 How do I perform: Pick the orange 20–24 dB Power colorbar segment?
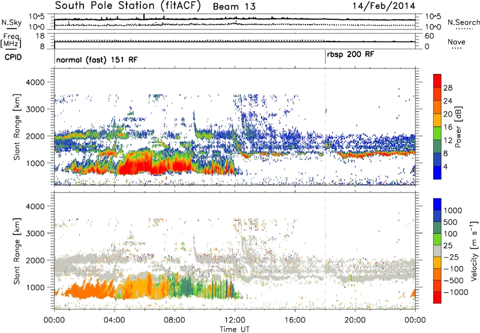[x=437, y=107]
